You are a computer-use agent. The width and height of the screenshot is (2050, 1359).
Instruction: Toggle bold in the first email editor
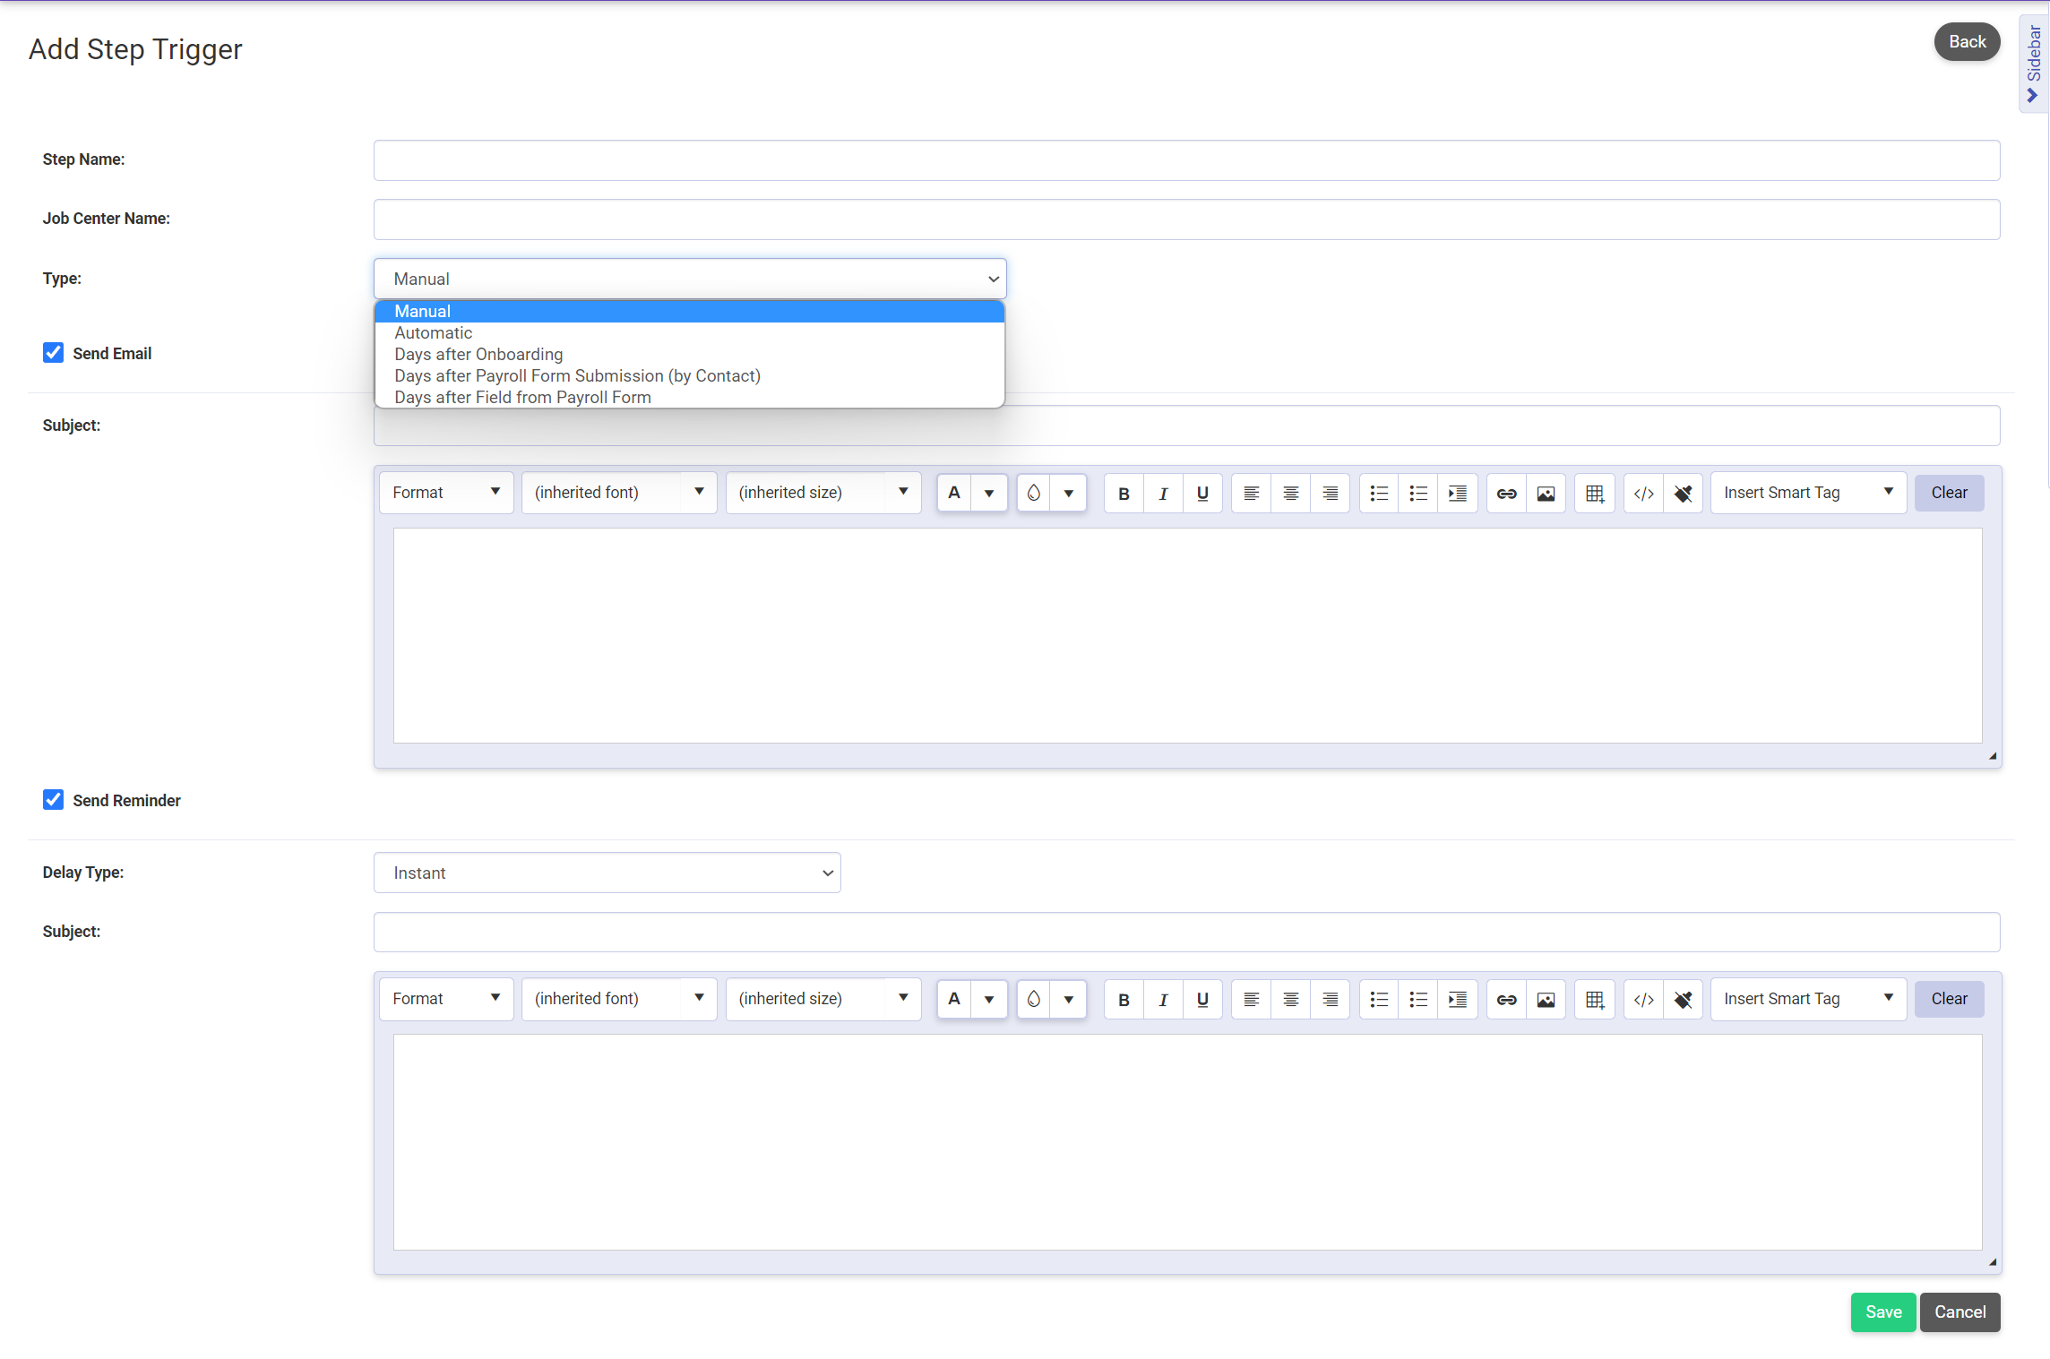1124,494
